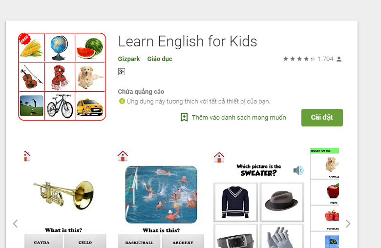Click the wishlist bookmark icon
This screenshot has height=248, width=381.
tap(184, 117)
